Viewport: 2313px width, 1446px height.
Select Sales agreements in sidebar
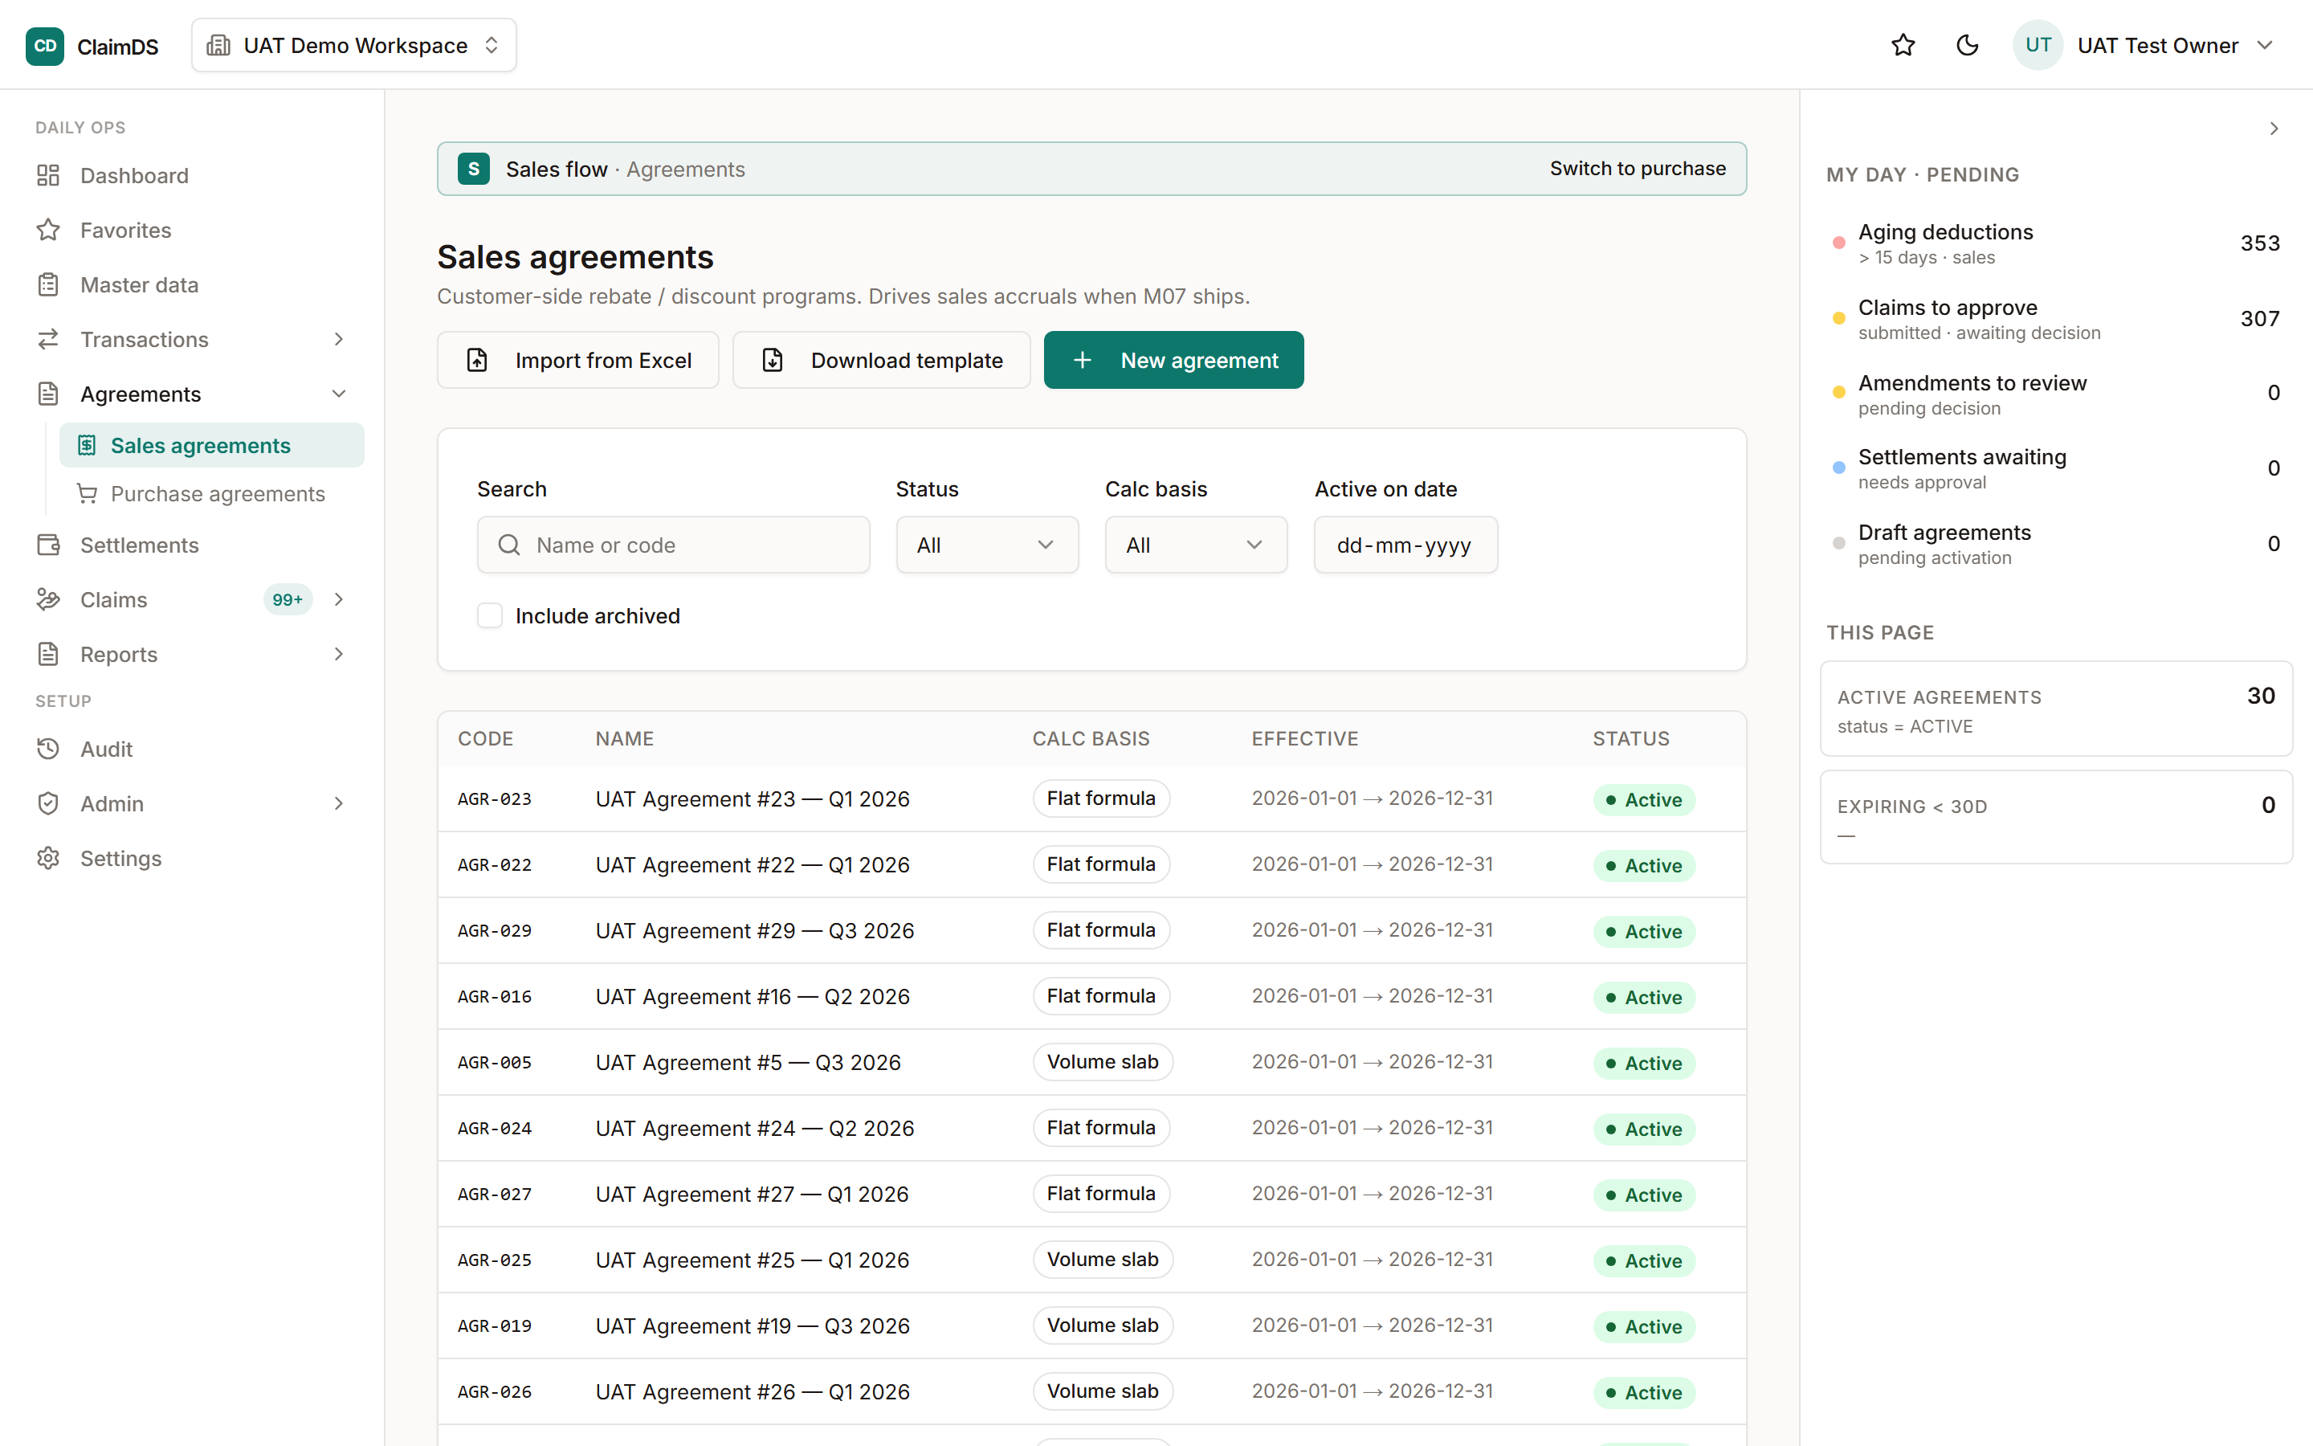212,445
